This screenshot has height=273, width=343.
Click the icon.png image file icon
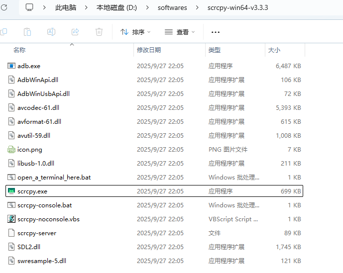[11, 150]
